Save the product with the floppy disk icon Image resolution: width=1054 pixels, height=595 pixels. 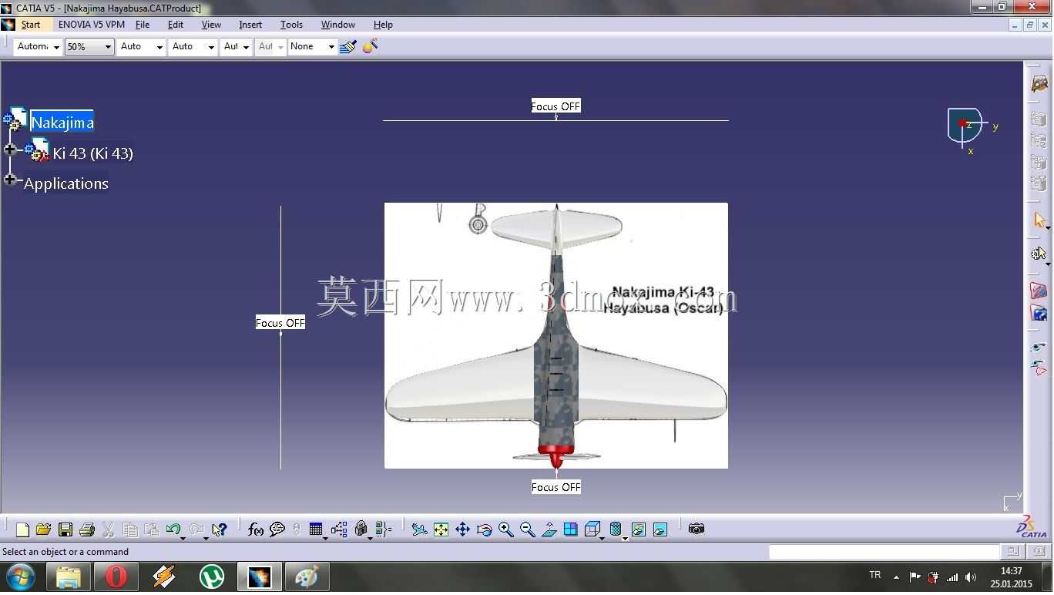click(x=65, y=529)
